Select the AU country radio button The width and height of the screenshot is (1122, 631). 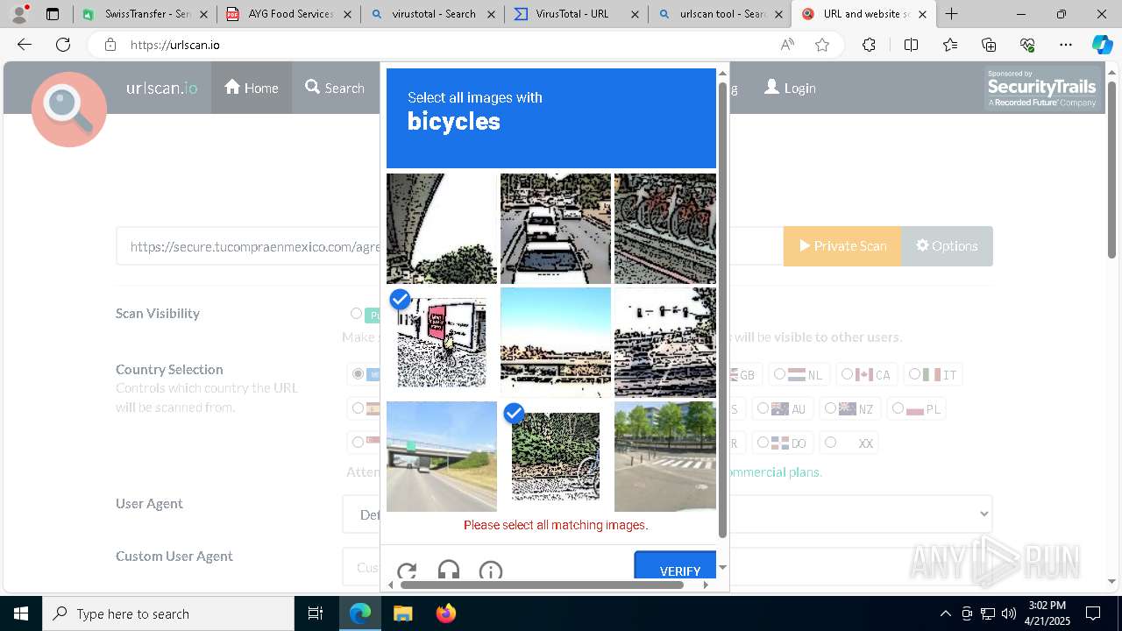point(763,408)
